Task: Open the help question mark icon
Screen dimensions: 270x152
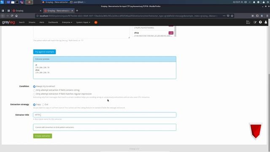Action: pyautogui.click(x=260, y=22)
